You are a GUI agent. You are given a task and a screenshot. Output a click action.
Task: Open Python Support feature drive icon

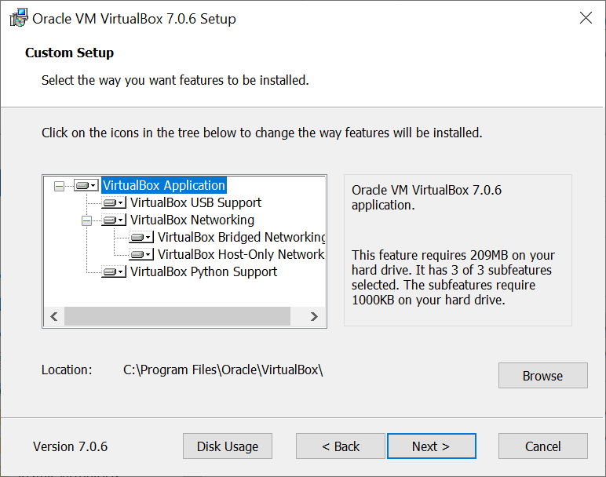click(x=114, y=272)
